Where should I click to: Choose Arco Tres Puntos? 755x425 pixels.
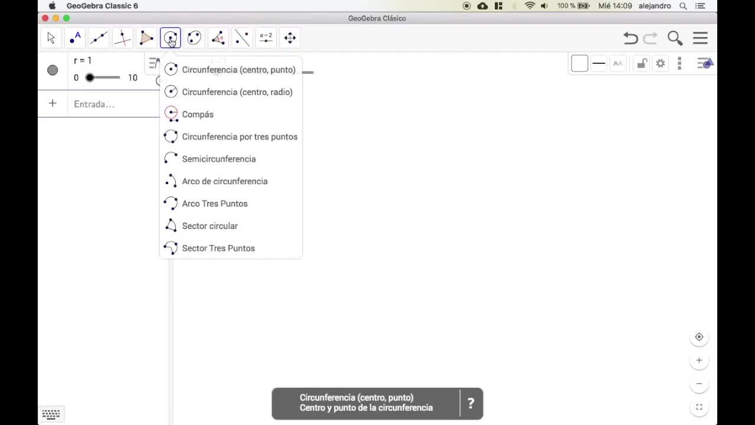231,204
